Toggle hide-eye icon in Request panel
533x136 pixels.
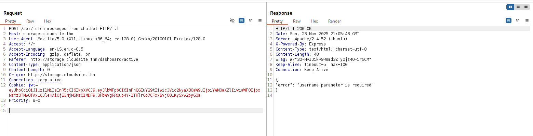pos(232,21)
